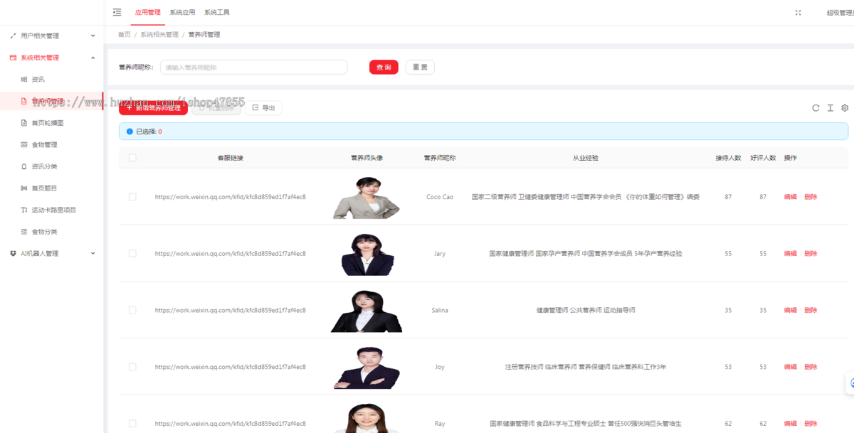Click the 导出 export button
This screenshot has height=433, width=854.
263,108
